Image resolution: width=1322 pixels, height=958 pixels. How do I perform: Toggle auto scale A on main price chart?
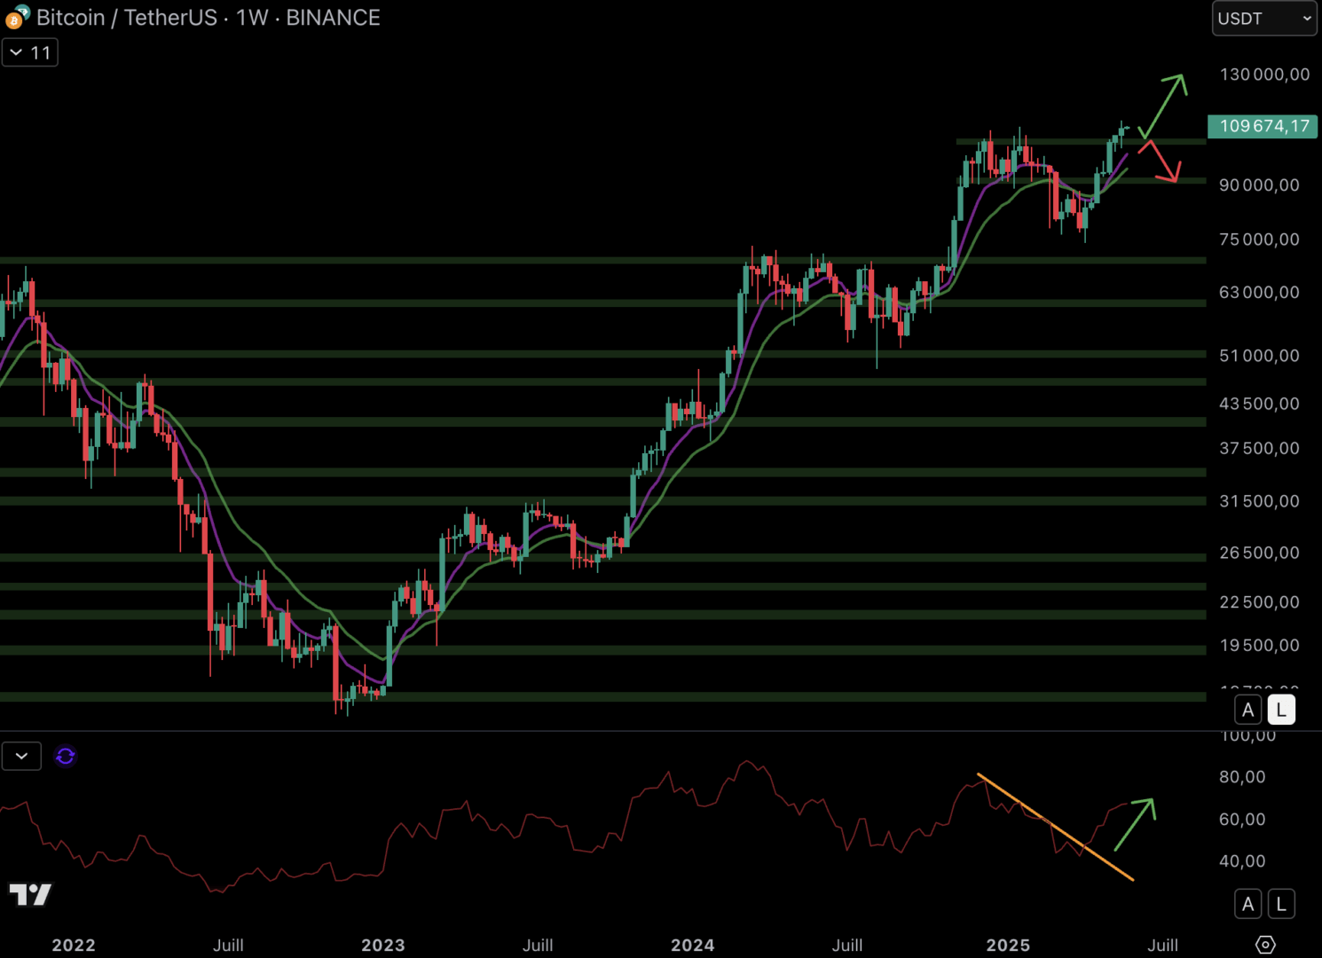point(1248,710)
